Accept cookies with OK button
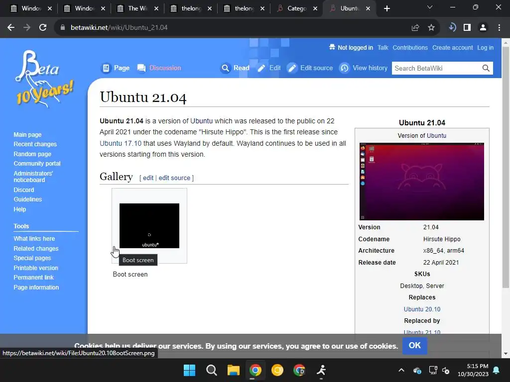This screenshot has width=510, height=382. pos(415,346)
